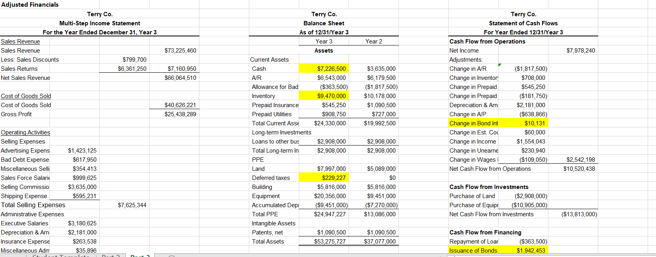The height and width of the screenshot is (257, 656).
Task: Select the Sales Discounts value $799,700
Action: point(135,60)
